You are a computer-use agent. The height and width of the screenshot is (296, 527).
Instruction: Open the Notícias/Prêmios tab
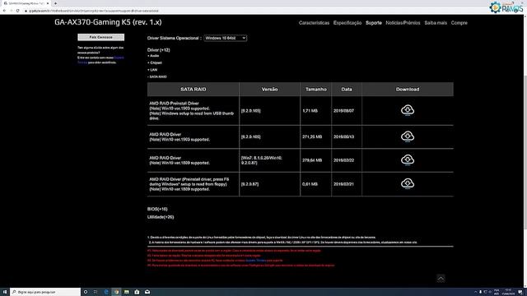403,23
